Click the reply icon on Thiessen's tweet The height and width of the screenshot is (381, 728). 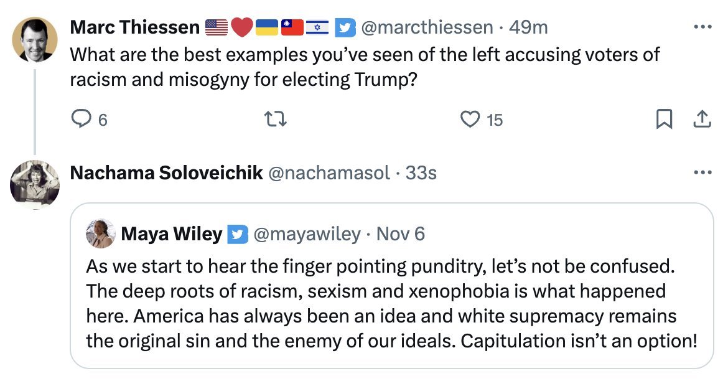[x=82, y=119]
